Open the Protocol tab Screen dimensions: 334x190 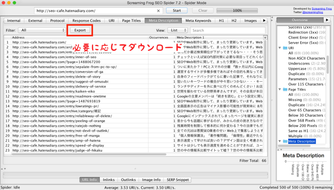[57, 20]
